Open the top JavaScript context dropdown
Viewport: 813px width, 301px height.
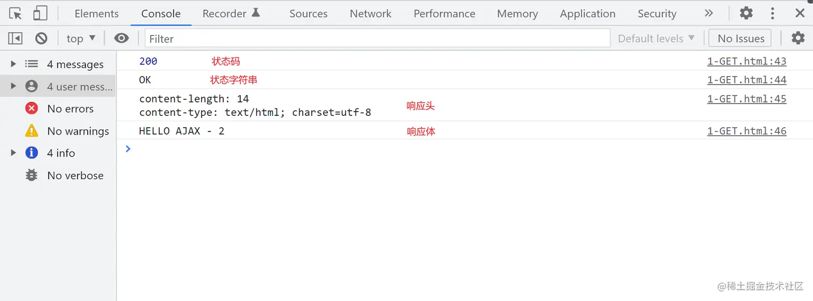[81, 38]
